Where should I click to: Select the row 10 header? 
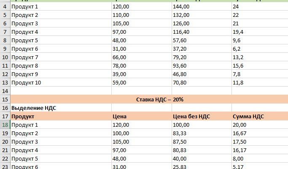point(5,57)
